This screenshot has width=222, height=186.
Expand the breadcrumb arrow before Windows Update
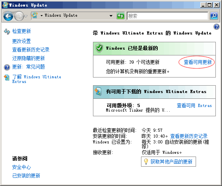tap(41, 15)
